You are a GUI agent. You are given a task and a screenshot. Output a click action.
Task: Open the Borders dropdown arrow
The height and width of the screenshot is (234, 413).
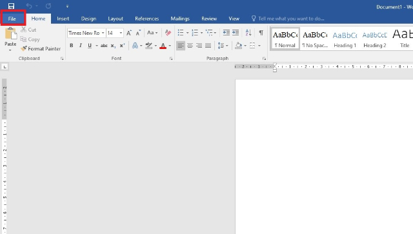tap(259, 46)
